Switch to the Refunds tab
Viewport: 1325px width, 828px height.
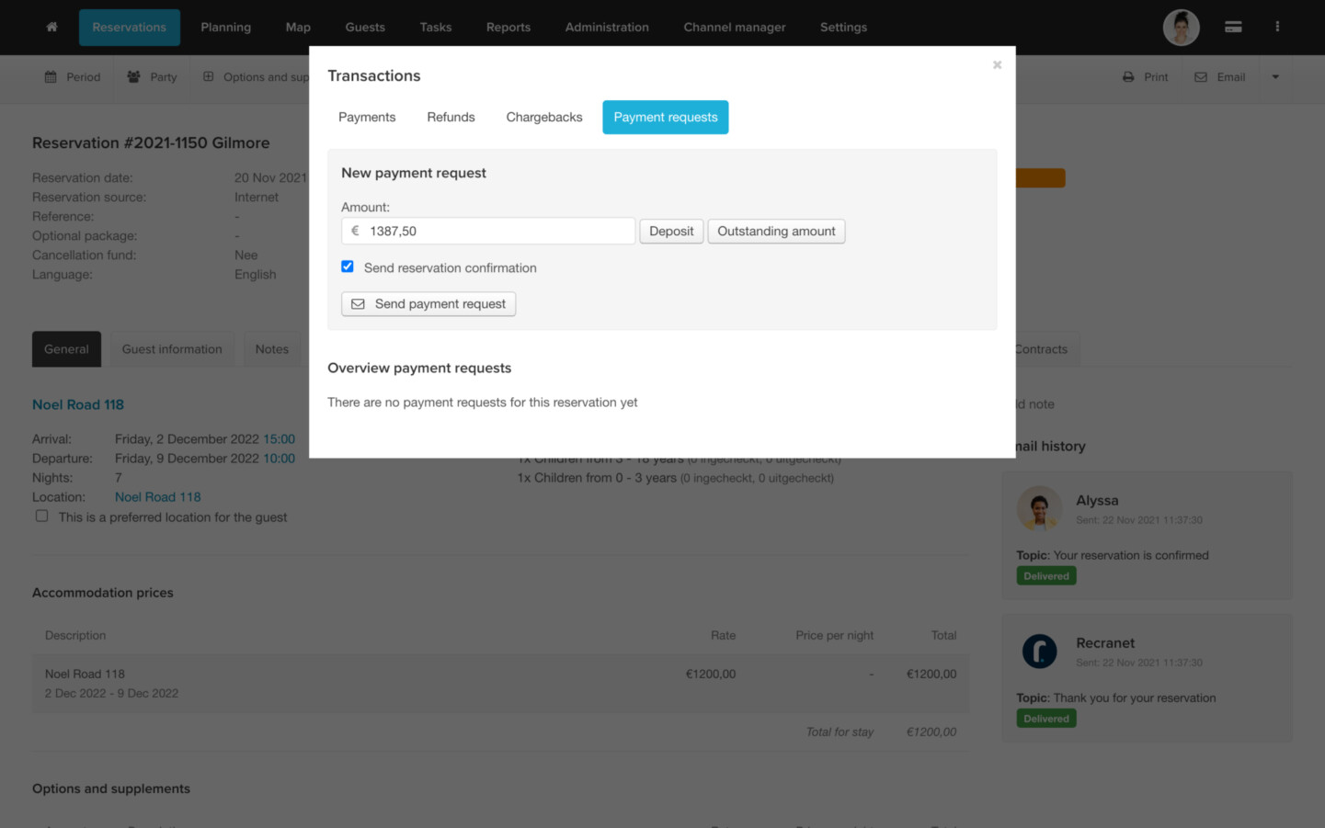click(x=451, y=118)
